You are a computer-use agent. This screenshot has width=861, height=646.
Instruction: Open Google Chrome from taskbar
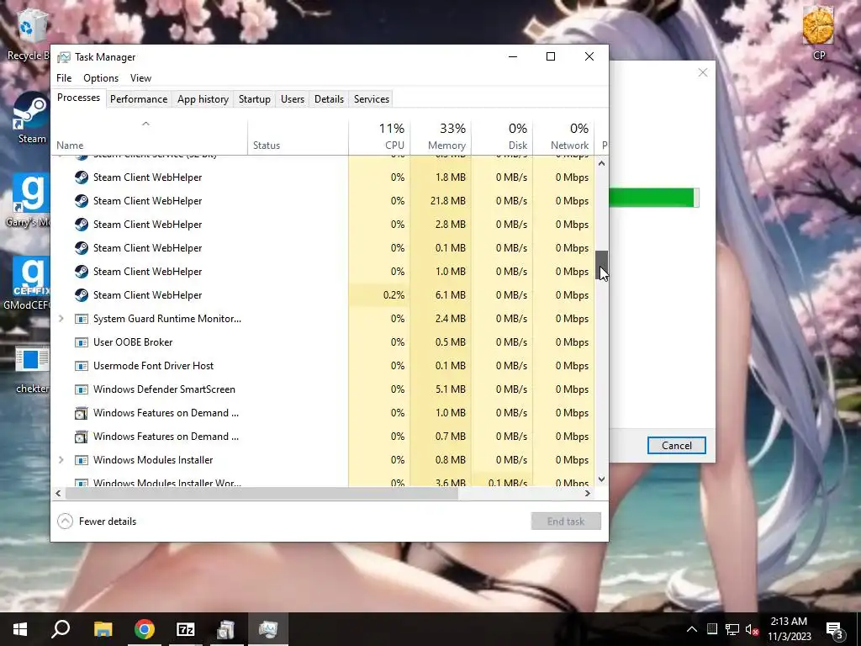(x=145, y=629)
